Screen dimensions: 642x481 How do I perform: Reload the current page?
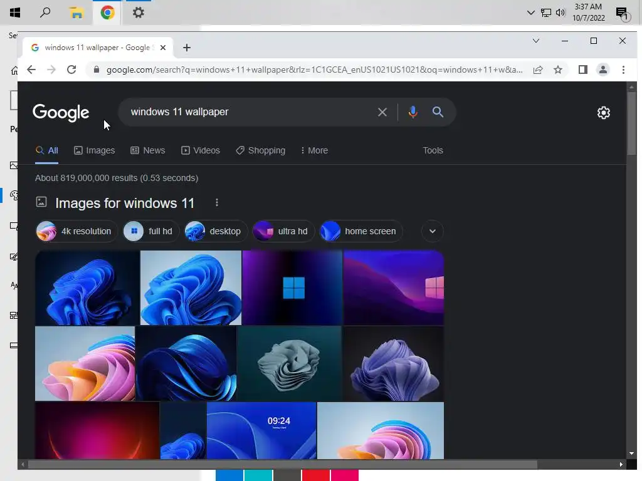pyautogui.click(x=71, y=70)
